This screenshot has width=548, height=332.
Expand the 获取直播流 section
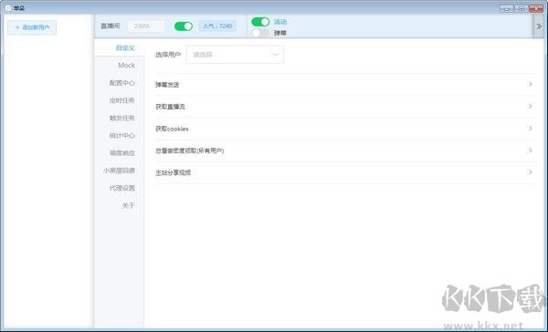(345, 107)
